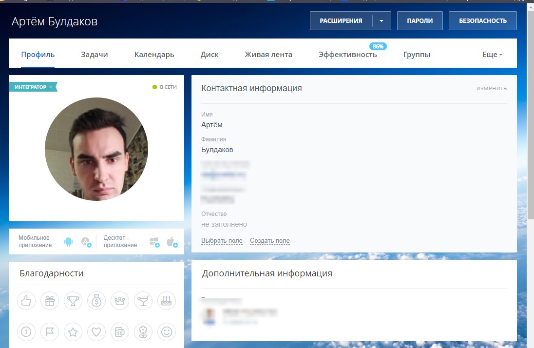Image resolution: width=534 pixels, height=348 pixels.
Task: Click the Отчество field label
Action: (x=214, y=213)
